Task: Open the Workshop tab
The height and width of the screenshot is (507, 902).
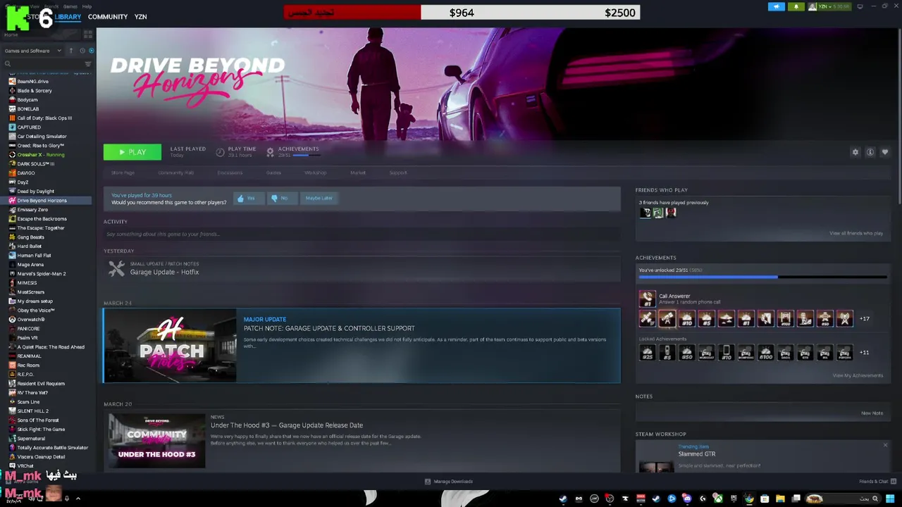Action: [x=315, y=173]
